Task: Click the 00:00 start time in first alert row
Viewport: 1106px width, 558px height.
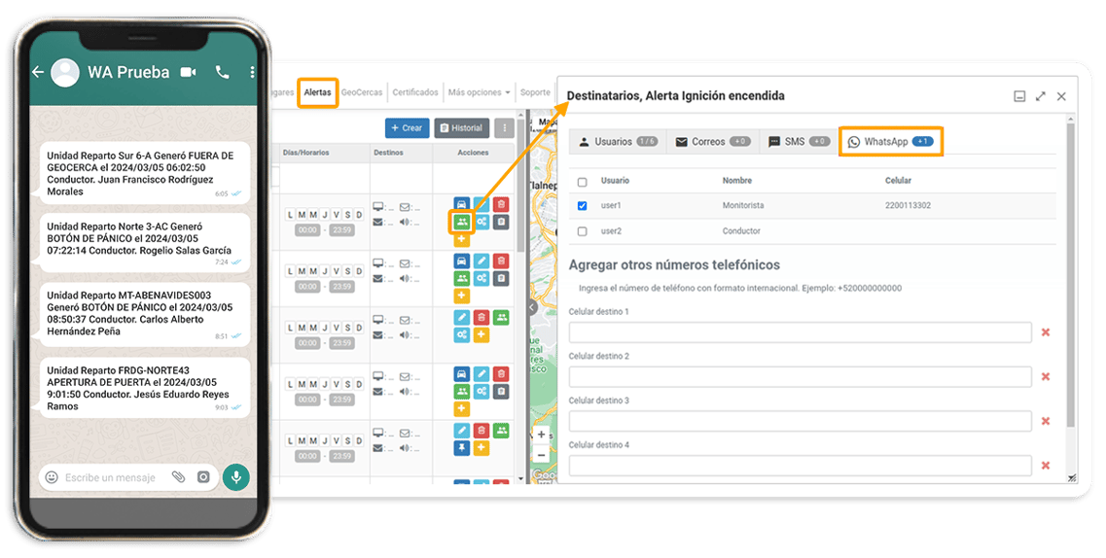Action: 307,229
